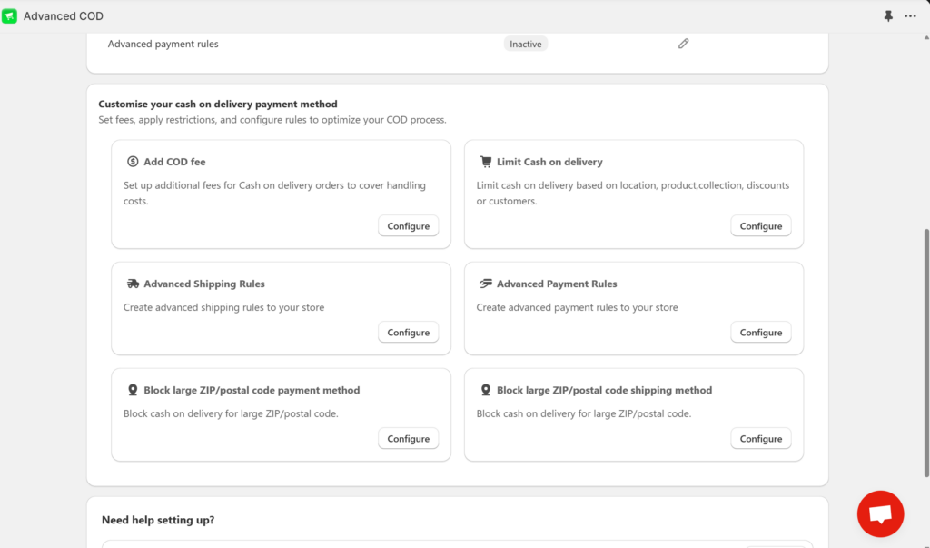Click the Inactive status badge
930x548 pixels.
click(526, 44)
